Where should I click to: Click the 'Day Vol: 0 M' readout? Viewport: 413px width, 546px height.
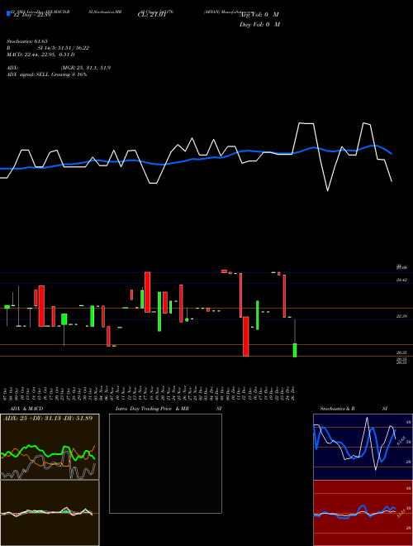tap(259, 25)
